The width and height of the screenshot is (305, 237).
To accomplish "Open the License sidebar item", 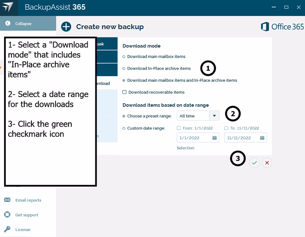I will click(23, 229).
